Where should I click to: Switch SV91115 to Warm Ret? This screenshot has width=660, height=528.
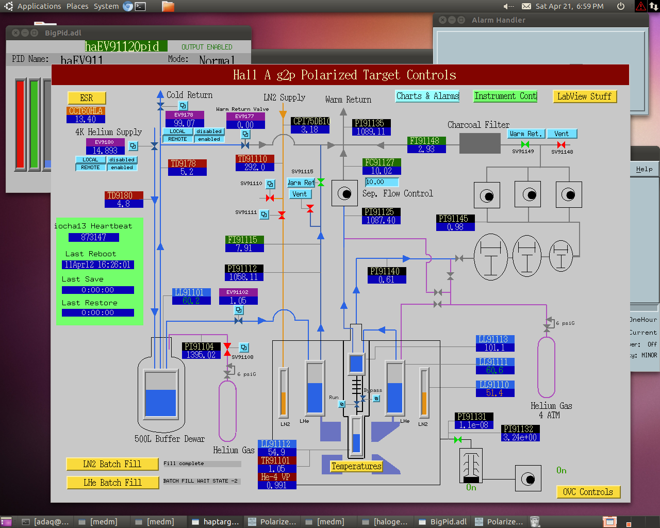301,183
